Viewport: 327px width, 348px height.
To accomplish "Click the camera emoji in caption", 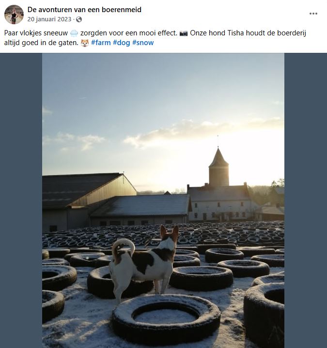I will pyautogui.click(x=184, y=33).
